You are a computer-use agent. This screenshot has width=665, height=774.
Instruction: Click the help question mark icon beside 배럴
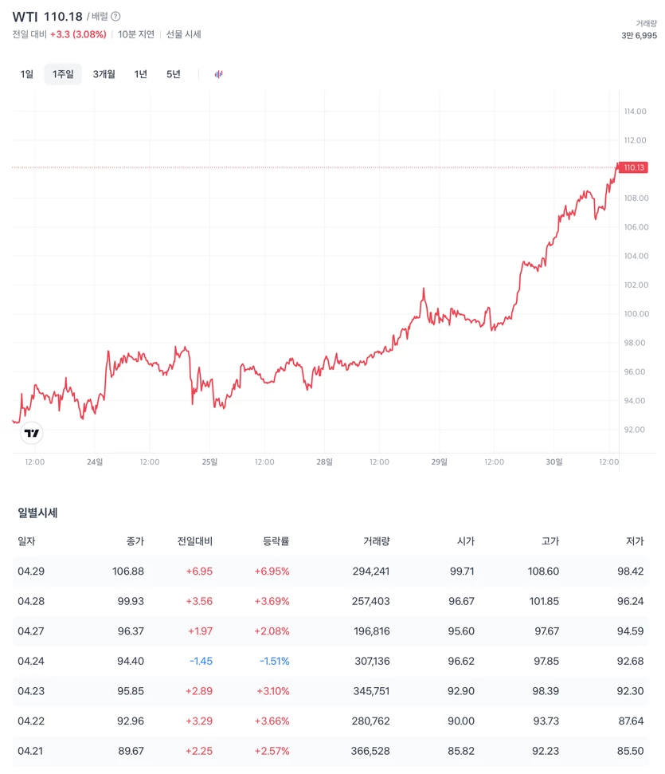(x=115, y=16)
